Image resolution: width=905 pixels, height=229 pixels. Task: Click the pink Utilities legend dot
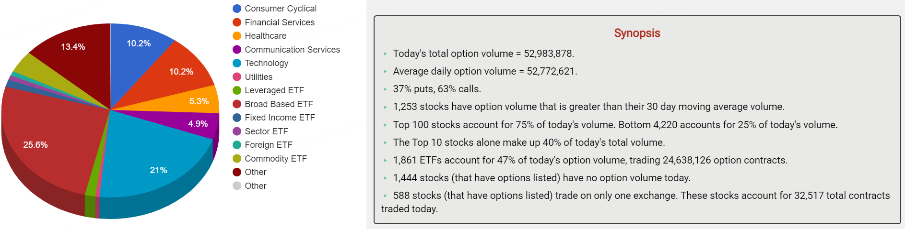point(237,77)
